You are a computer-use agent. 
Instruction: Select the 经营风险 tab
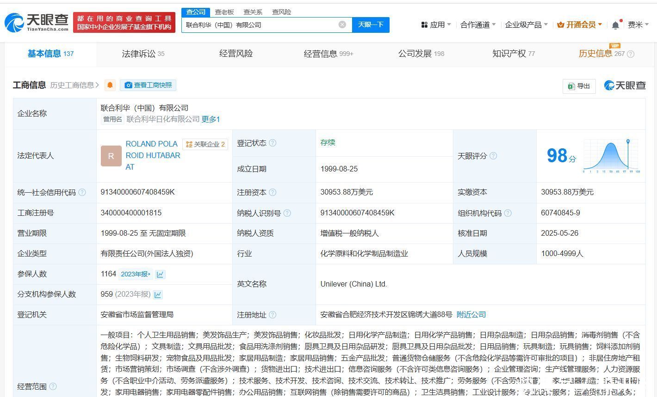[x=236, y=54]
